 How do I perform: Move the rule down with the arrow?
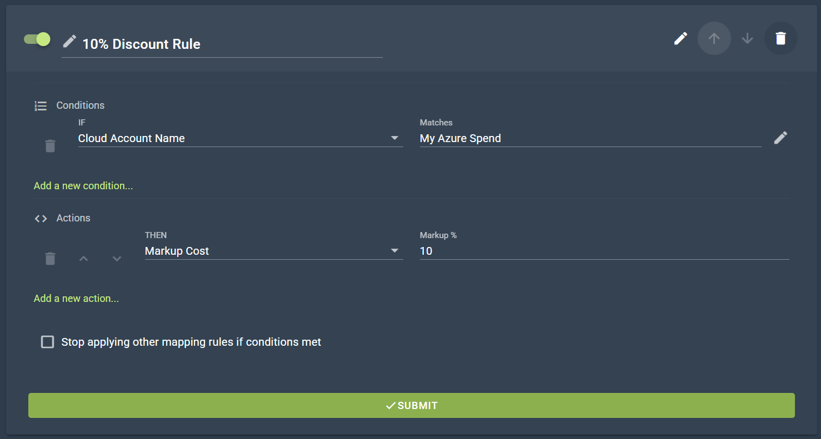(x=747, y=38)
